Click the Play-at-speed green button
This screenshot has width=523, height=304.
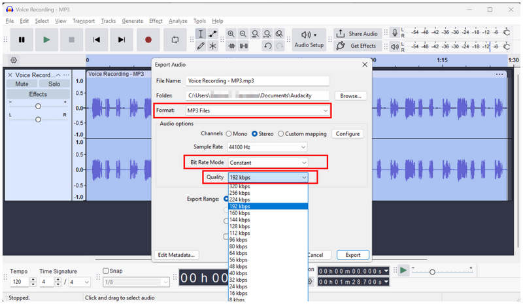pyautogui.click(x=403, y=270)
